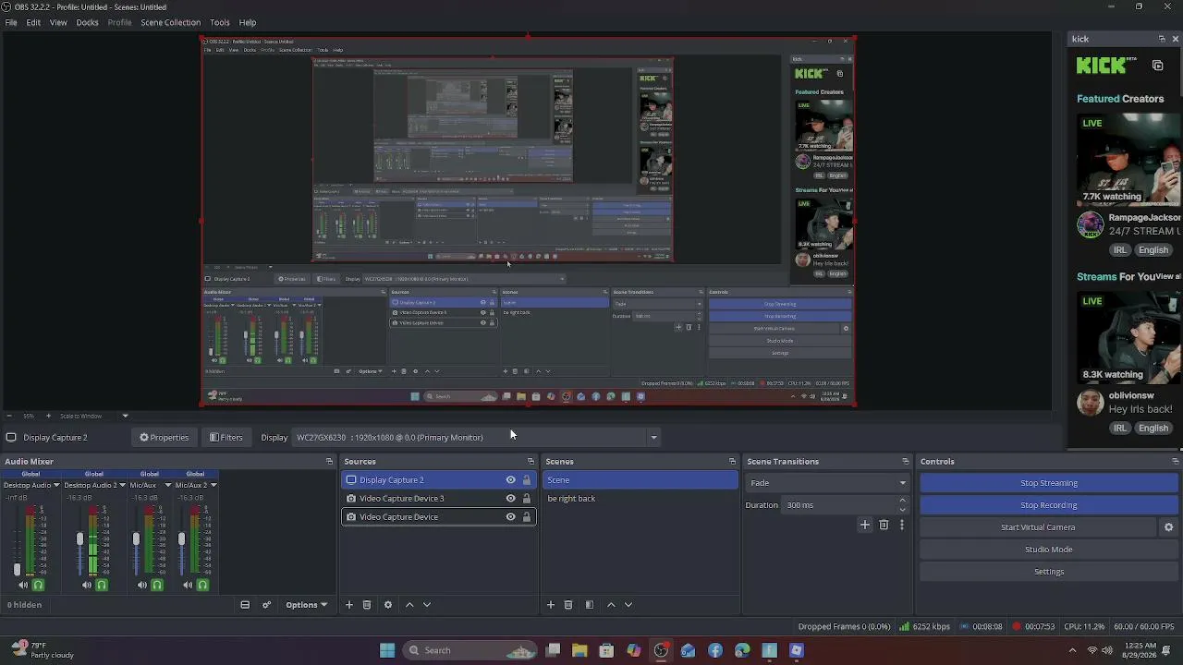Click the Stop Recording button
The width and height of the screenshot is (1183, 665).
[x=1049, y=505]
